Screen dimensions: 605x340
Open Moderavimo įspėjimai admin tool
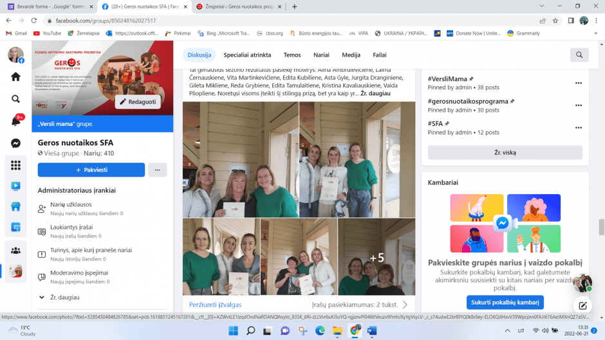[x=102, y=276]
